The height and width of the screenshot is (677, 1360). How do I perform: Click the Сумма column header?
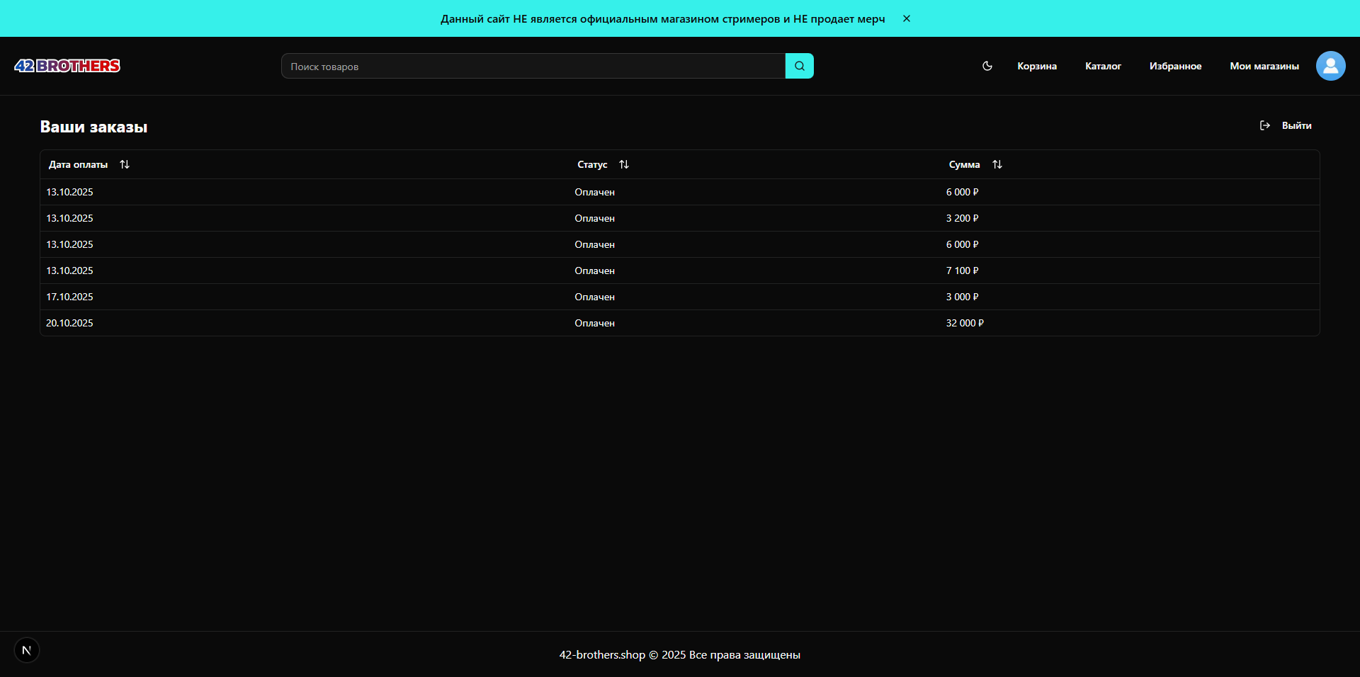[x=964, y=164]
